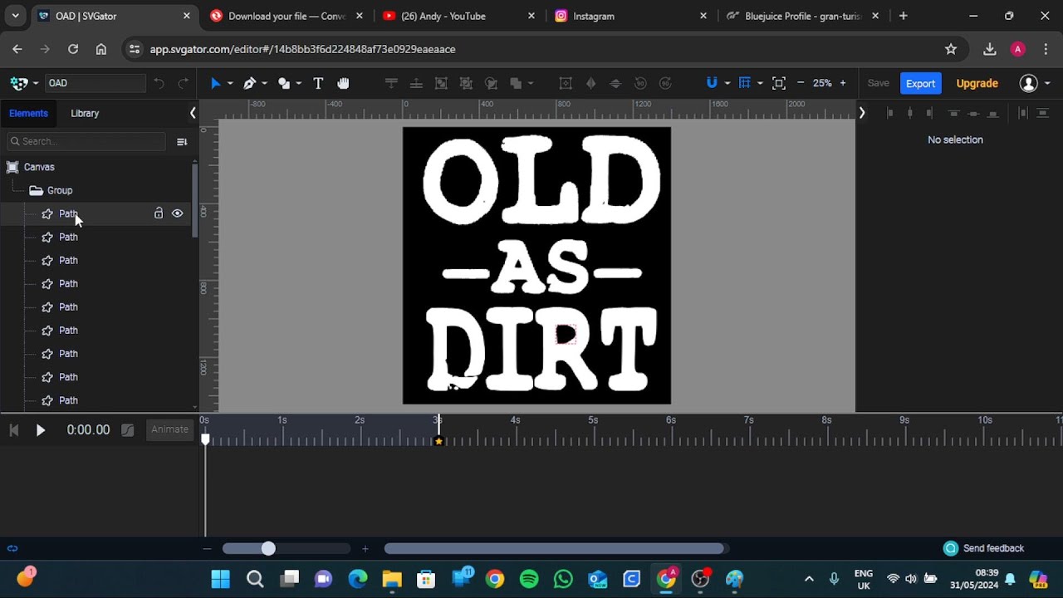Viewport: 1063px width, 598px height.
Task: Click the Flip horizontal icon
Action: tap(590, 83)
